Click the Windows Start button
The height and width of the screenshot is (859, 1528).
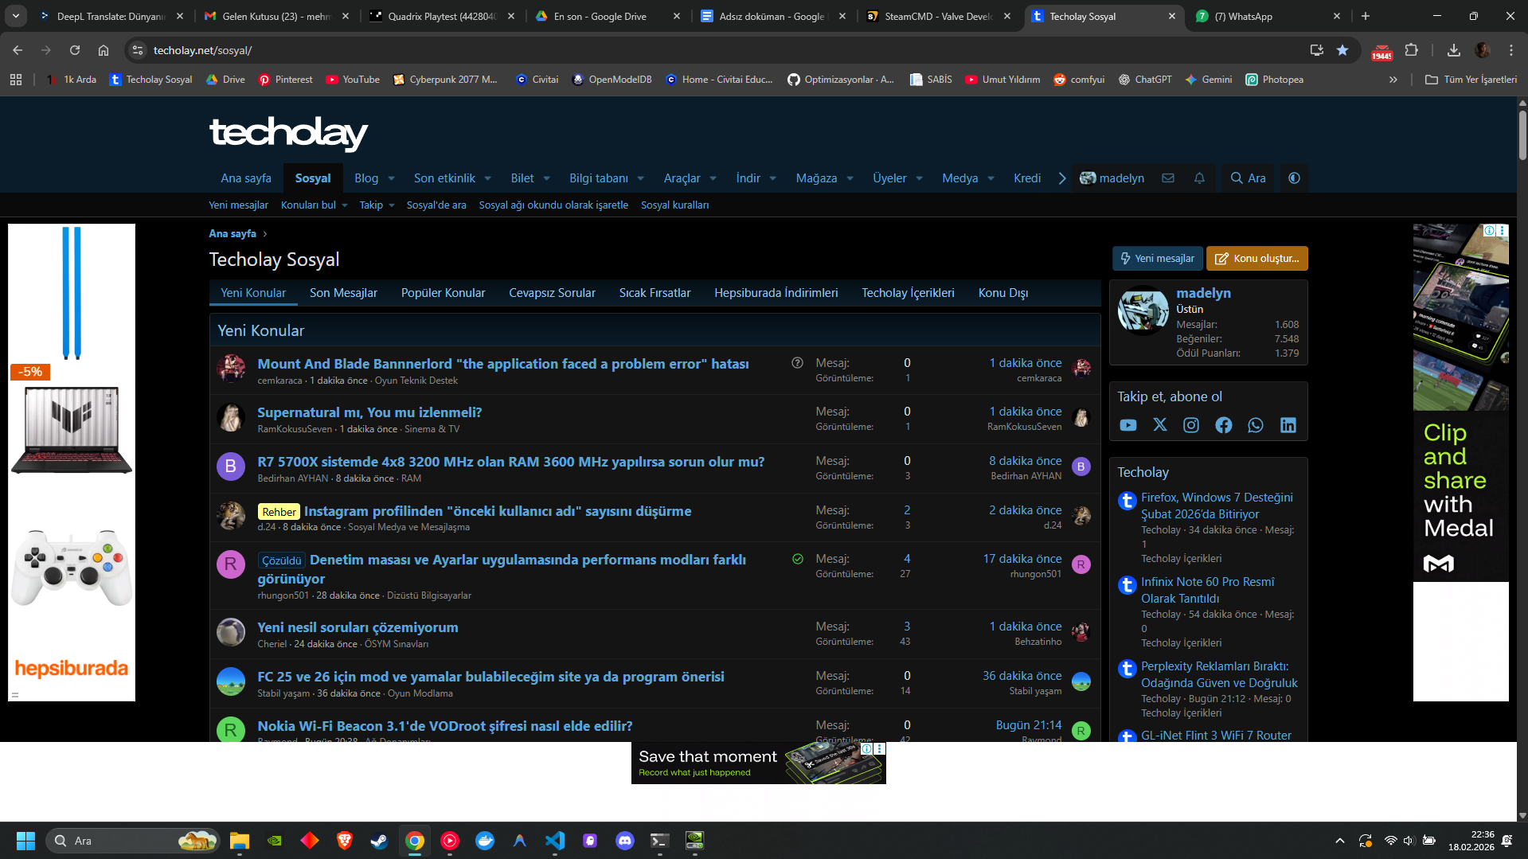[x=25, y=841]
